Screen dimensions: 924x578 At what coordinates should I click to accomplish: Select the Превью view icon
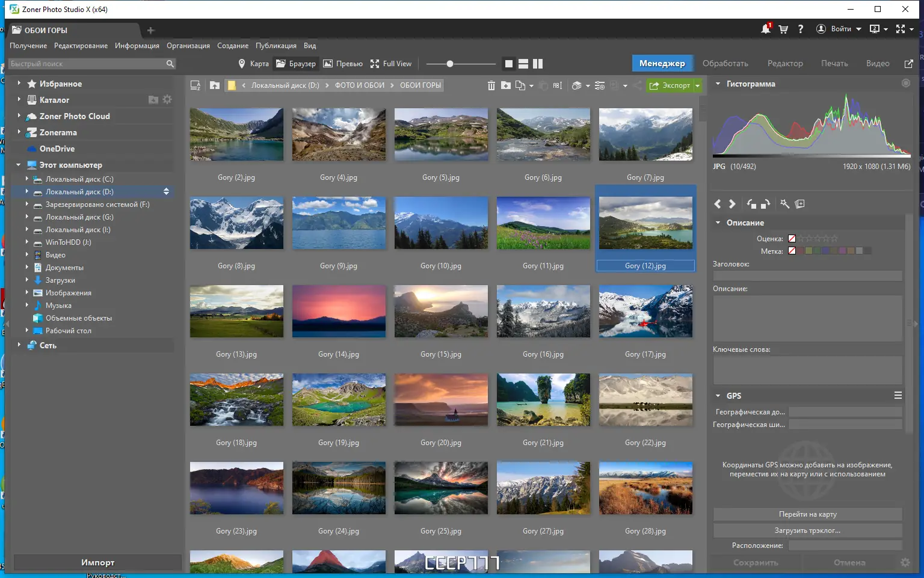point(343,63)
